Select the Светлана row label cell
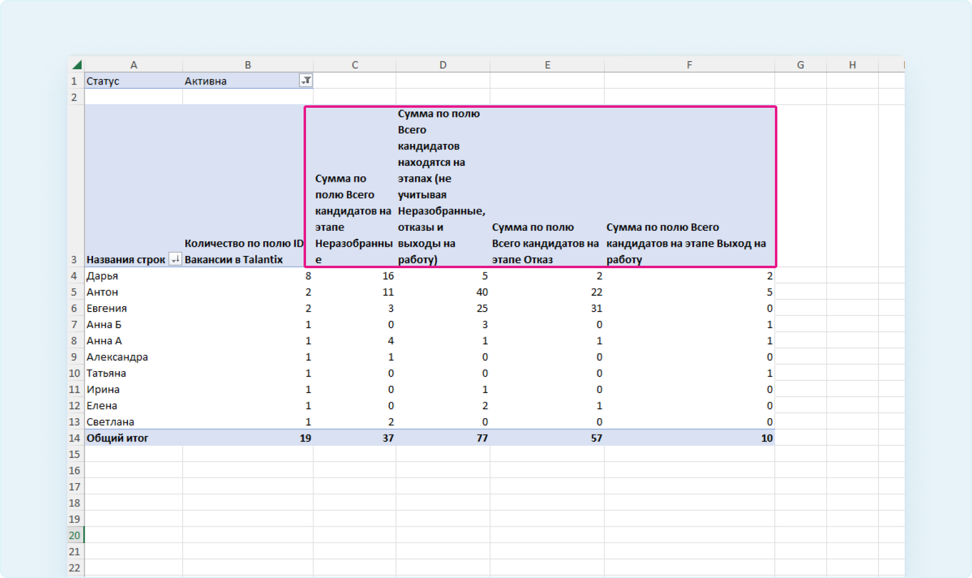The height and width of the screenshot is (578, 972). (x=133, y=422)
